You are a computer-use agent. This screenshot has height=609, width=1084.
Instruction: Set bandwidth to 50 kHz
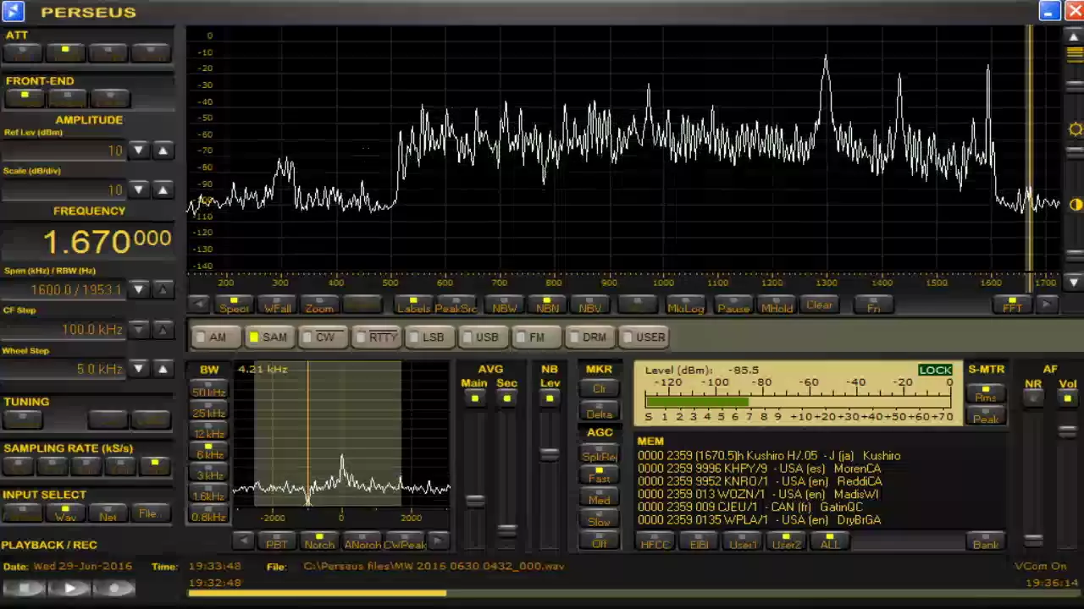tap(208, 391)
